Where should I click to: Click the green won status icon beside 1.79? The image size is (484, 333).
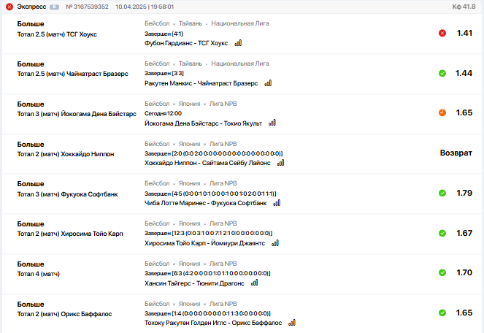point(442,193)
